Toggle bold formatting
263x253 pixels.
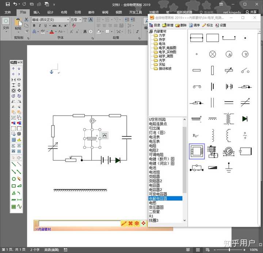(34, 26)
